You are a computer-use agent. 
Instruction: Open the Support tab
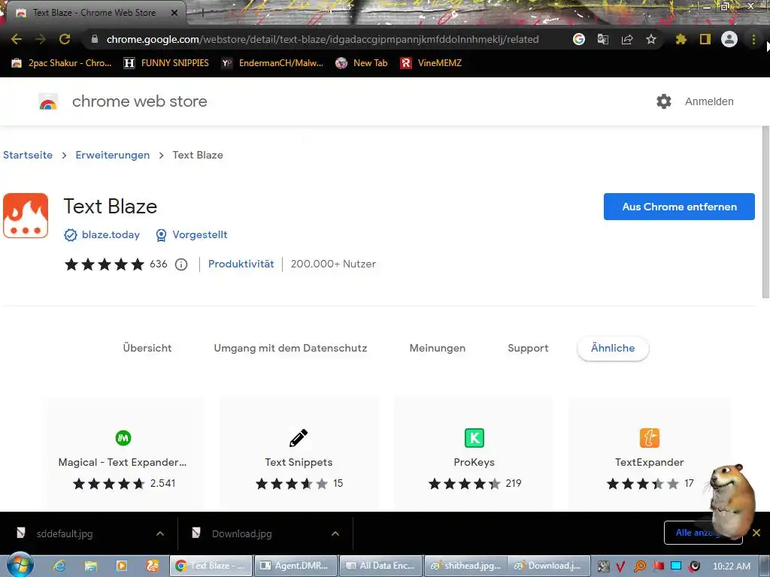[x=528, y=348]
